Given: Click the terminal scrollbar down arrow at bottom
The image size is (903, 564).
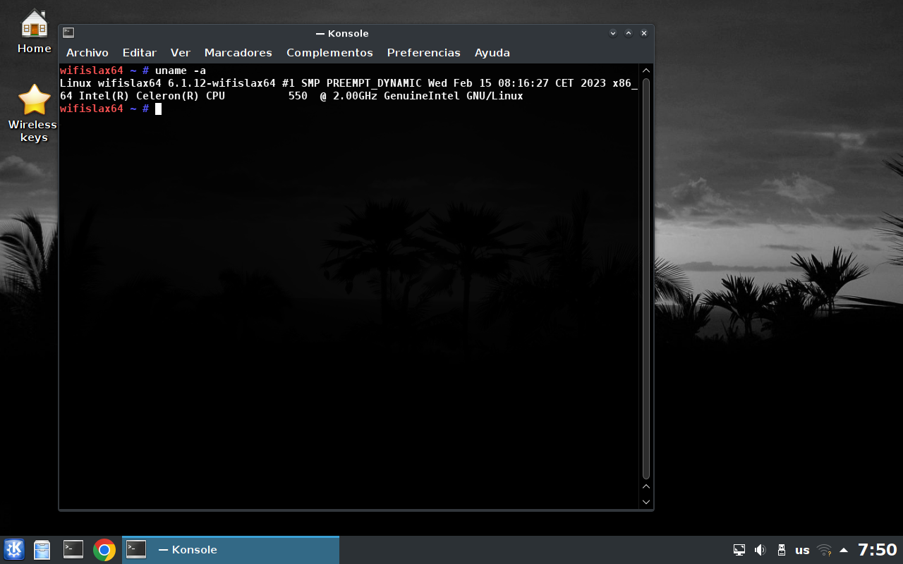Looking at the screenshot, I should point(646,502).
